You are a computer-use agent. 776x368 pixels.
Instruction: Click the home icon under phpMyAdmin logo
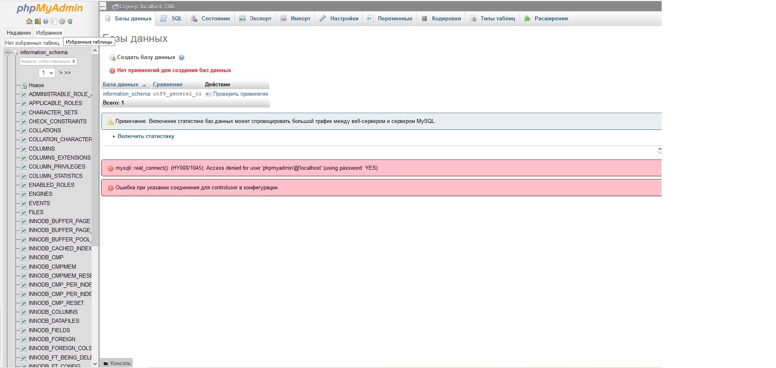coord(29,22)
